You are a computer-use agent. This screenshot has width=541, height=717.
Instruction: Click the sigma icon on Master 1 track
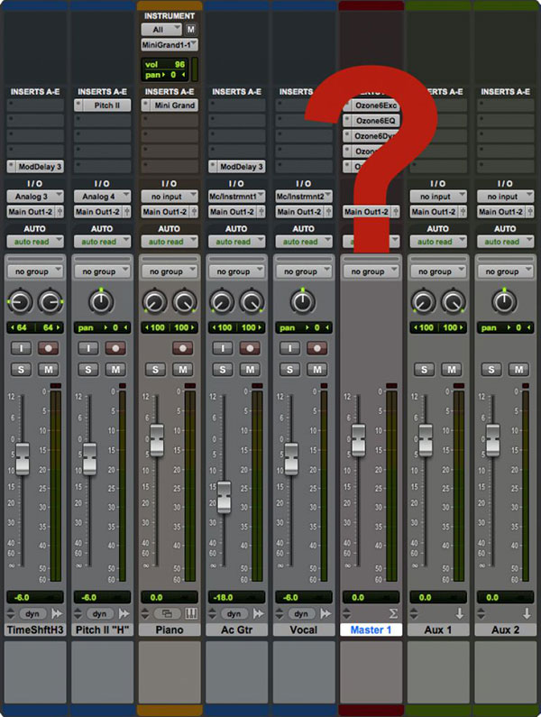390,614
